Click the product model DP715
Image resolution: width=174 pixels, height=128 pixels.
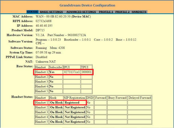tap(40, 30)
